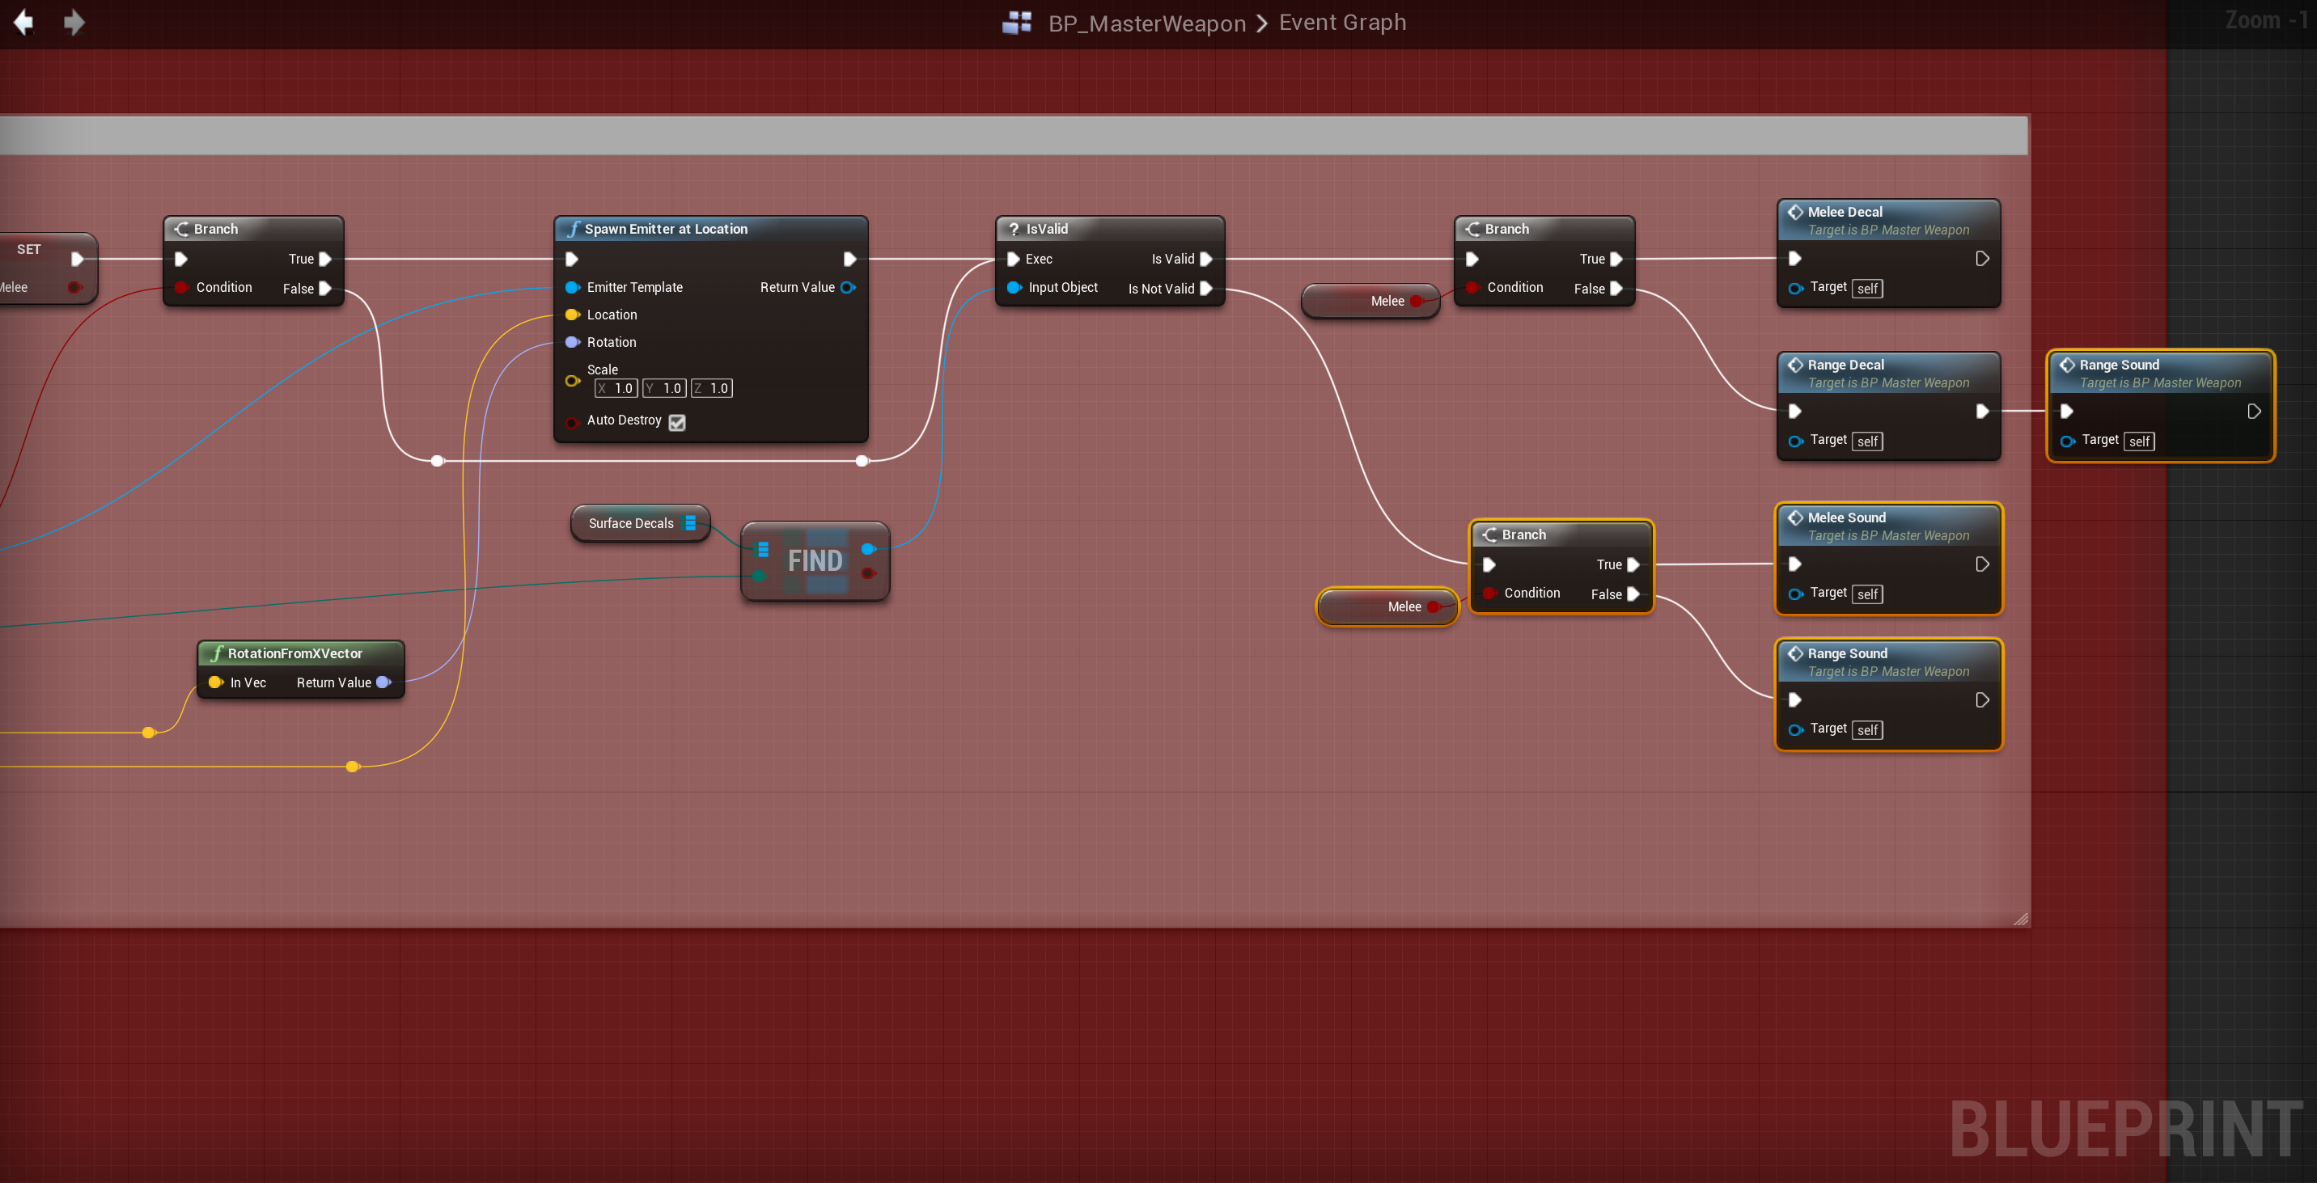This screenshot has width=2317, height=1183.
Task: Click the blueprint graph icon beside BP_MasterWeapon
Action: (x=1016, y=23)
